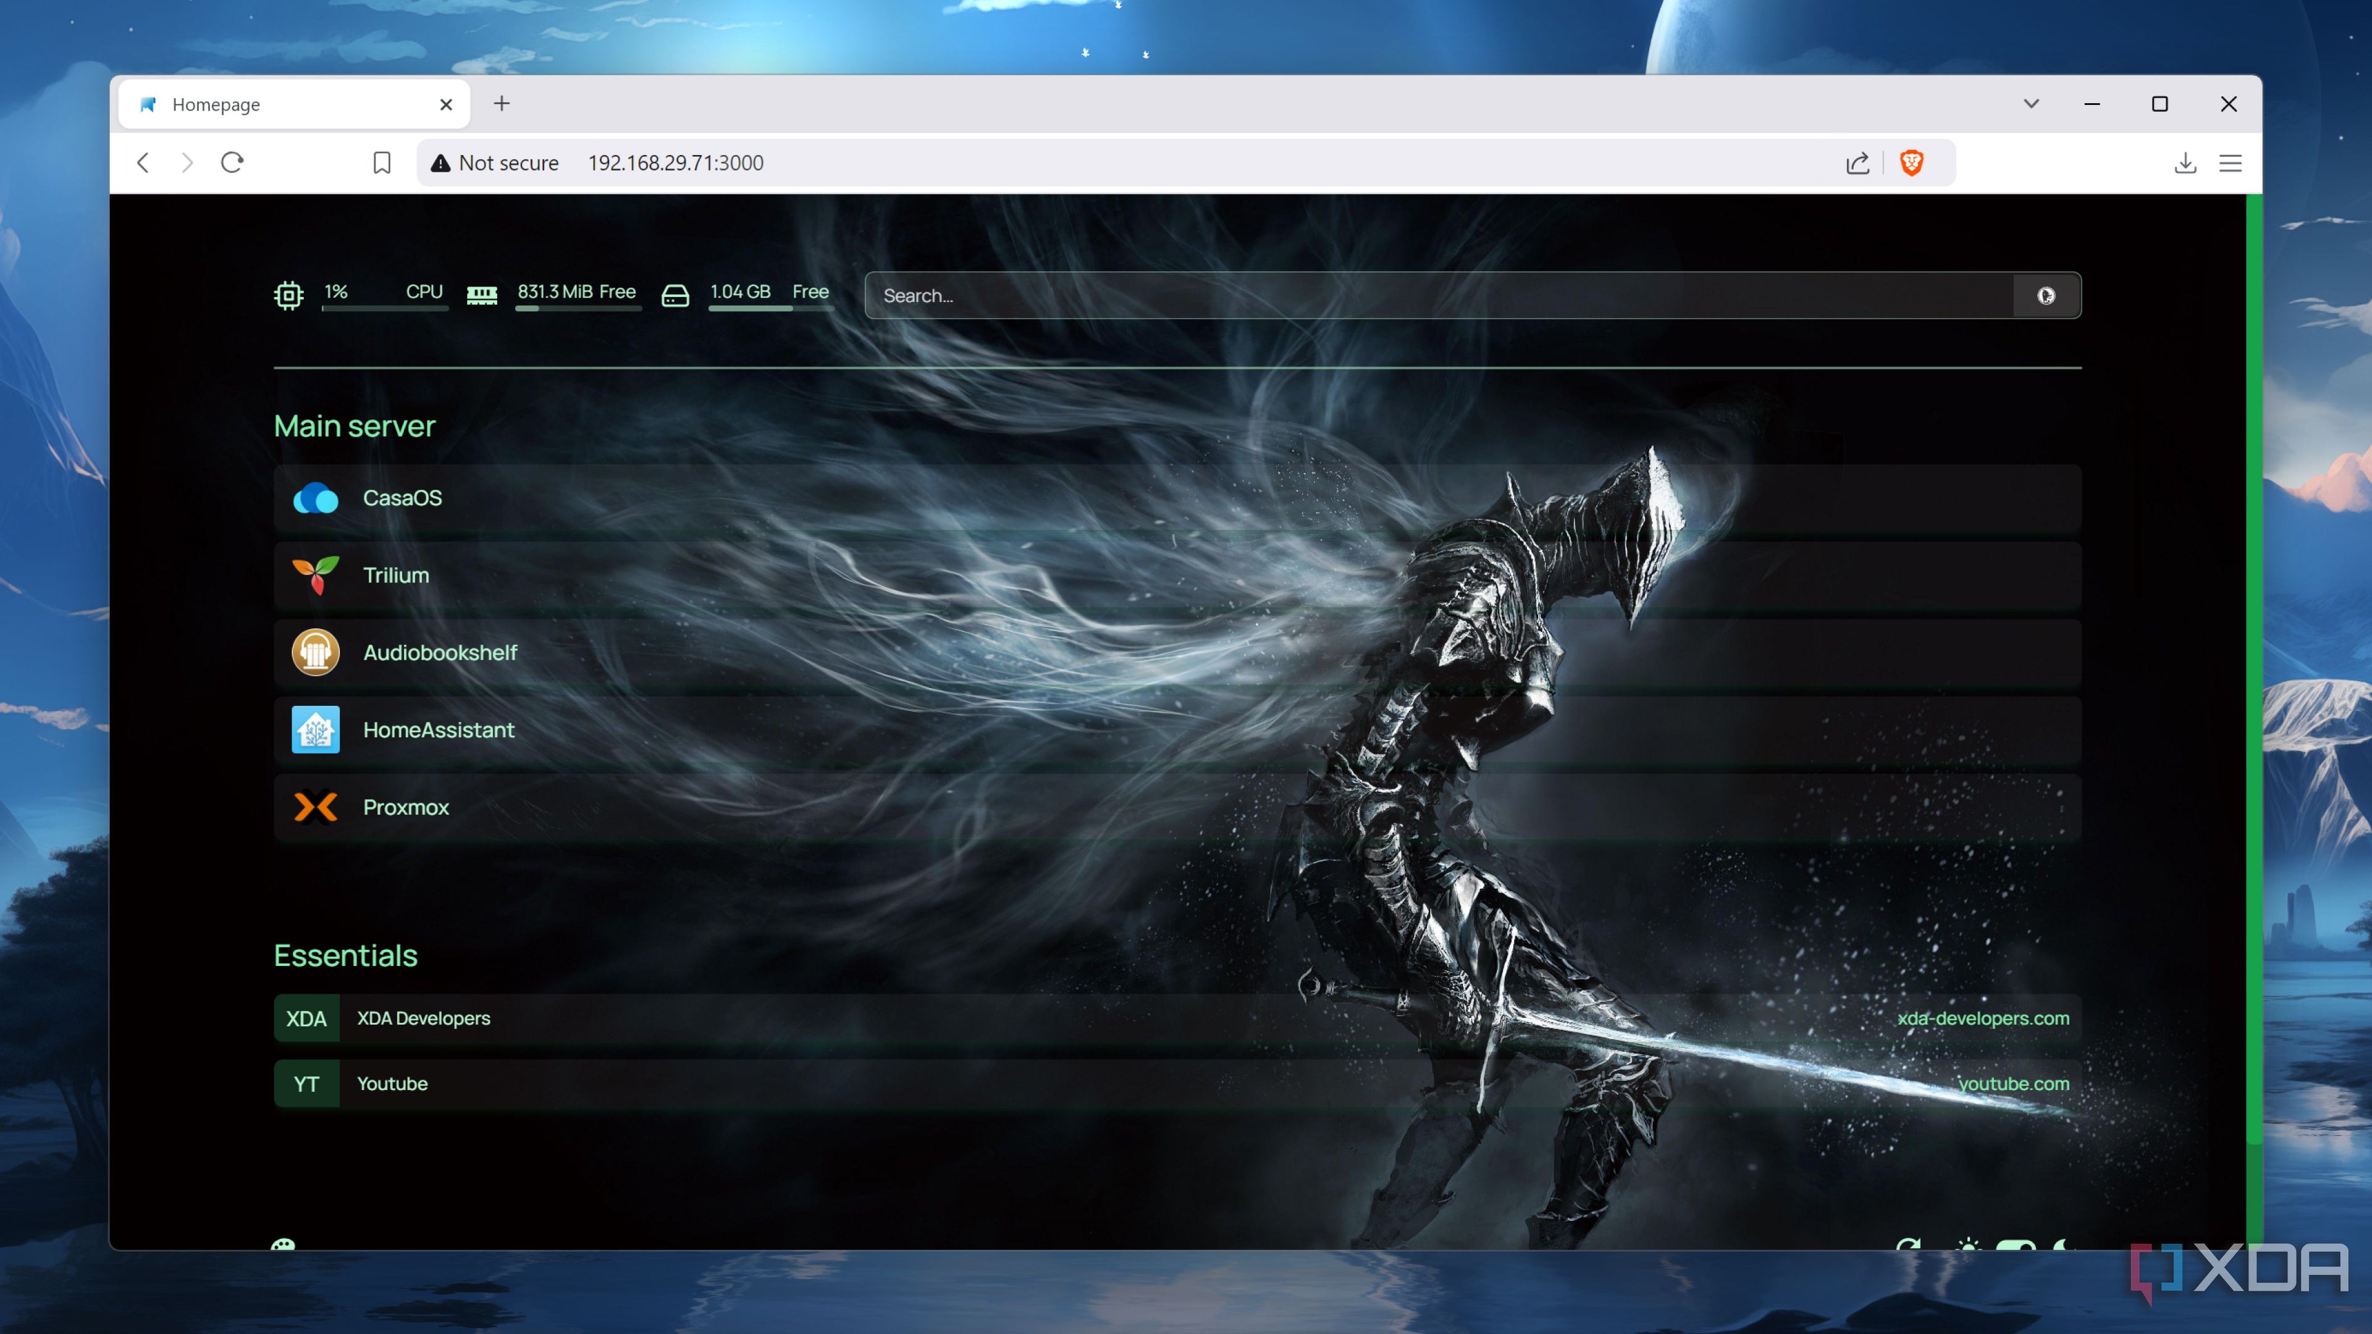The height and width of the screenshot is (1334, 2372).
Task: Click the Brave Shields lion icon
Action: click(x=1912, y=163)
